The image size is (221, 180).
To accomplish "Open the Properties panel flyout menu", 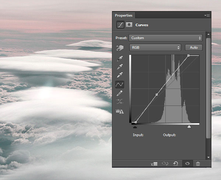I will (x=207, y=15).
